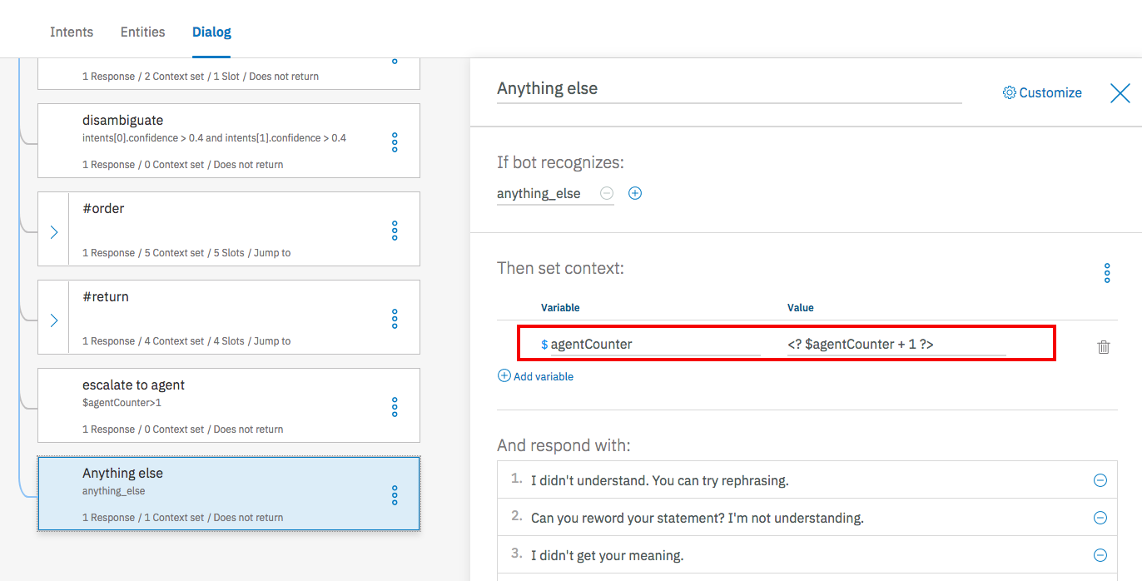Open the kebab menu on the disambiguate node
This screenshot has width=1142, height=581.
click(394, 142)
